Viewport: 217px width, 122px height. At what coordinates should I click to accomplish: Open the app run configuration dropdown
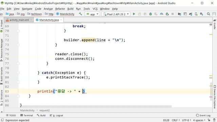[x=92, y=14]
